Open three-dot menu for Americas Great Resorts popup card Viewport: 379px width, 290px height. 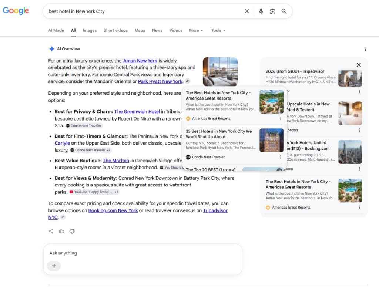[x=281, y=118]
